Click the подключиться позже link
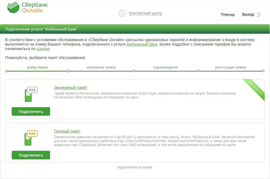Screen dimensions: 270x179 tap(135, 167)
